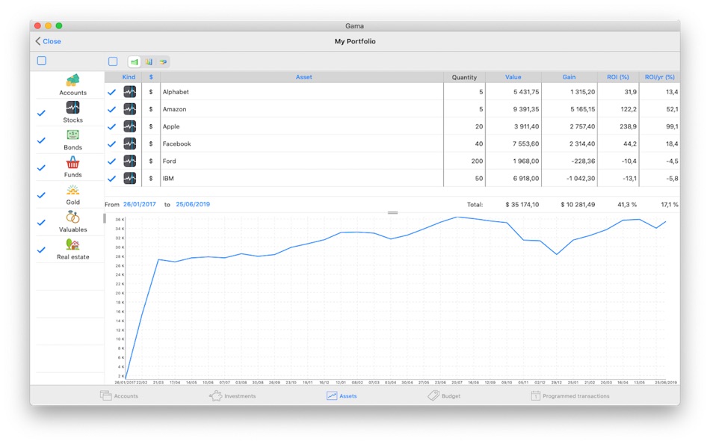Image resolution: width=710 pixels, height=444 pixels.
Task: Grab the table-chart splitter handle
Action: coord(392,212)
